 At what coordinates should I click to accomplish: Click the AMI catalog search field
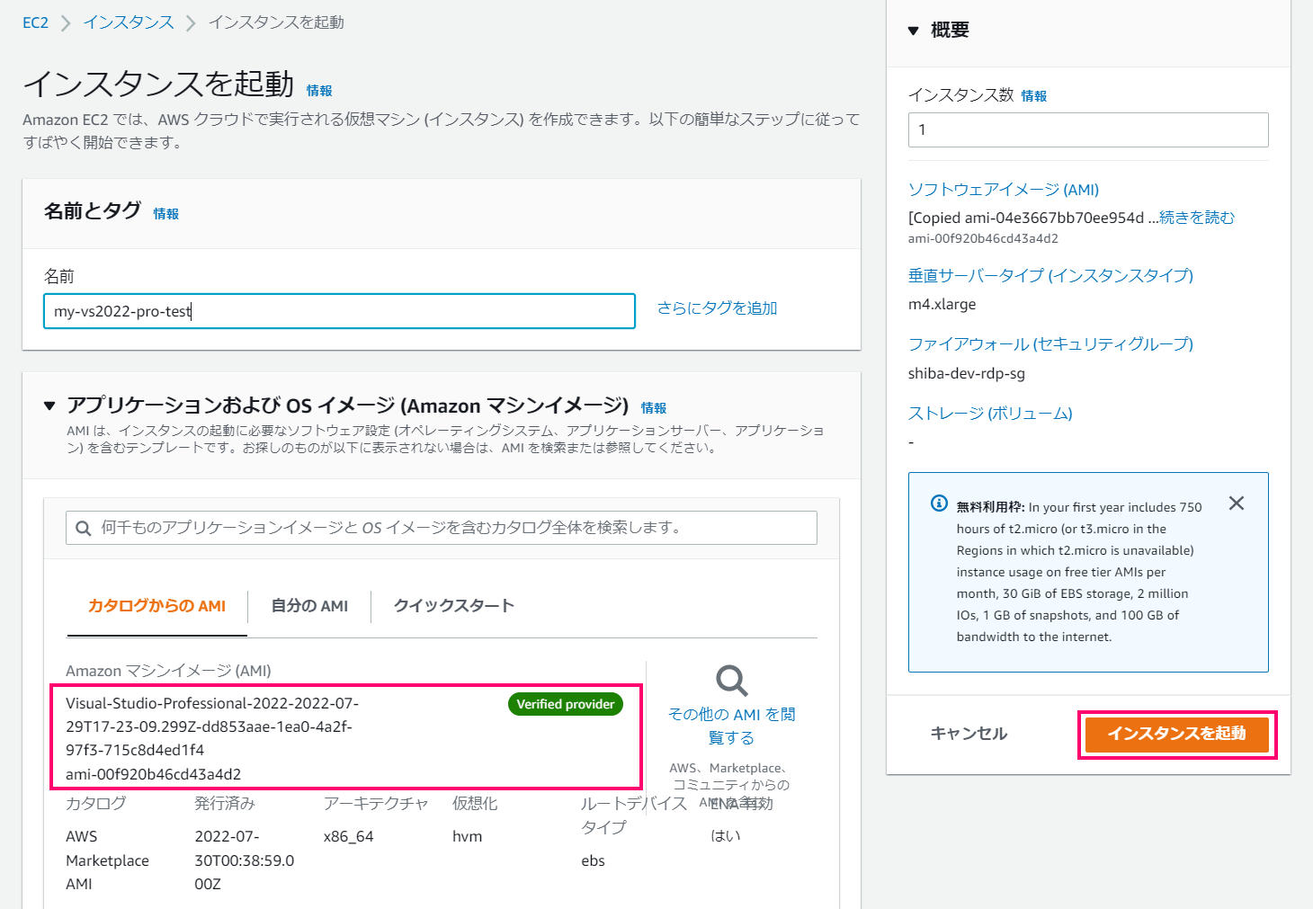pos(442,528)
